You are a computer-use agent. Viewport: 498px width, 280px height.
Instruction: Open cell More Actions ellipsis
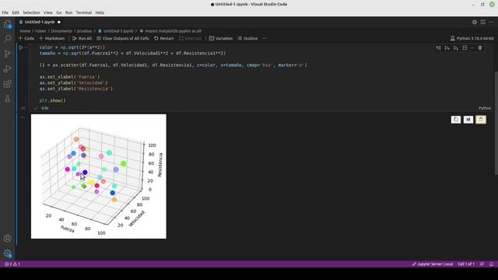pyautogui.click(x=472, y=48)
